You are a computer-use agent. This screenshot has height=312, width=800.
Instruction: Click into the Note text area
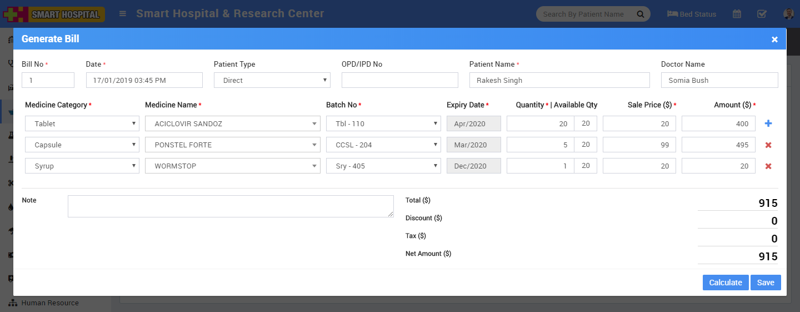click(231, 206)
